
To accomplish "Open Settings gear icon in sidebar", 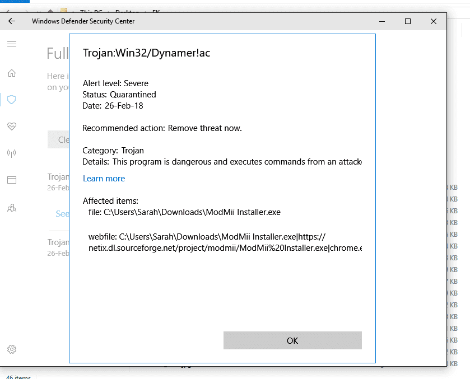I will pyautogui.click(x=12, y=349).
